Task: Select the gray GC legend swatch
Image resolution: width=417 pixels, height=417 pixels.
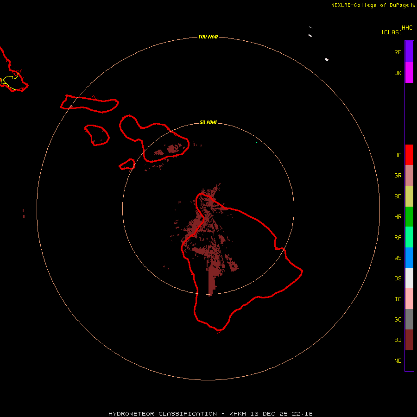Action: click(x=409, y=319)
